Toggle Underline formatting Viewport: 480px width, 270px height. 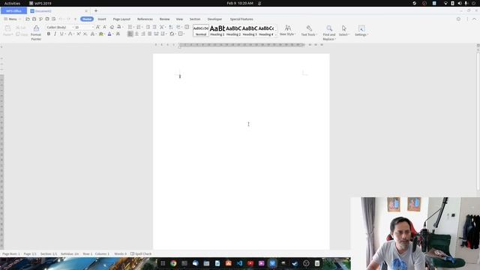pos(61,34)
